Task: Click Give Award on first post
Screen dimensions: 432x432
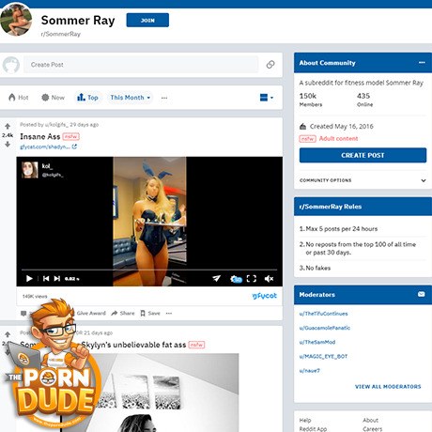Action: [91, 313]
